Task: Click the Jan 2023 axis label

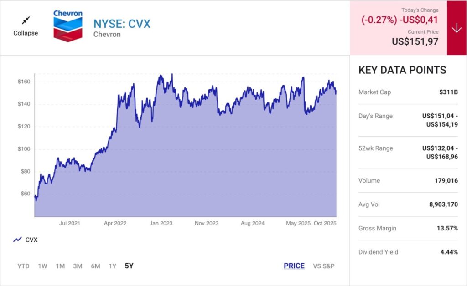Action: (x=161, y=223)
